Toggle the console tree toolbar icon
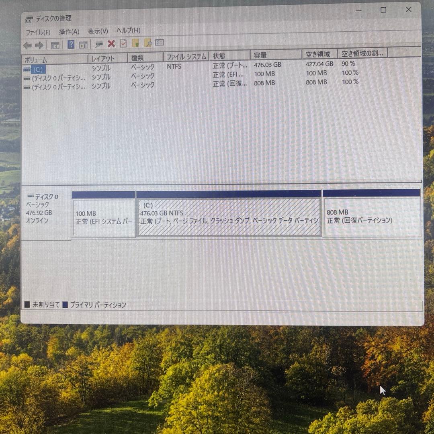The height and width of the screenshot is (434, 434). [x=56, y=44]
